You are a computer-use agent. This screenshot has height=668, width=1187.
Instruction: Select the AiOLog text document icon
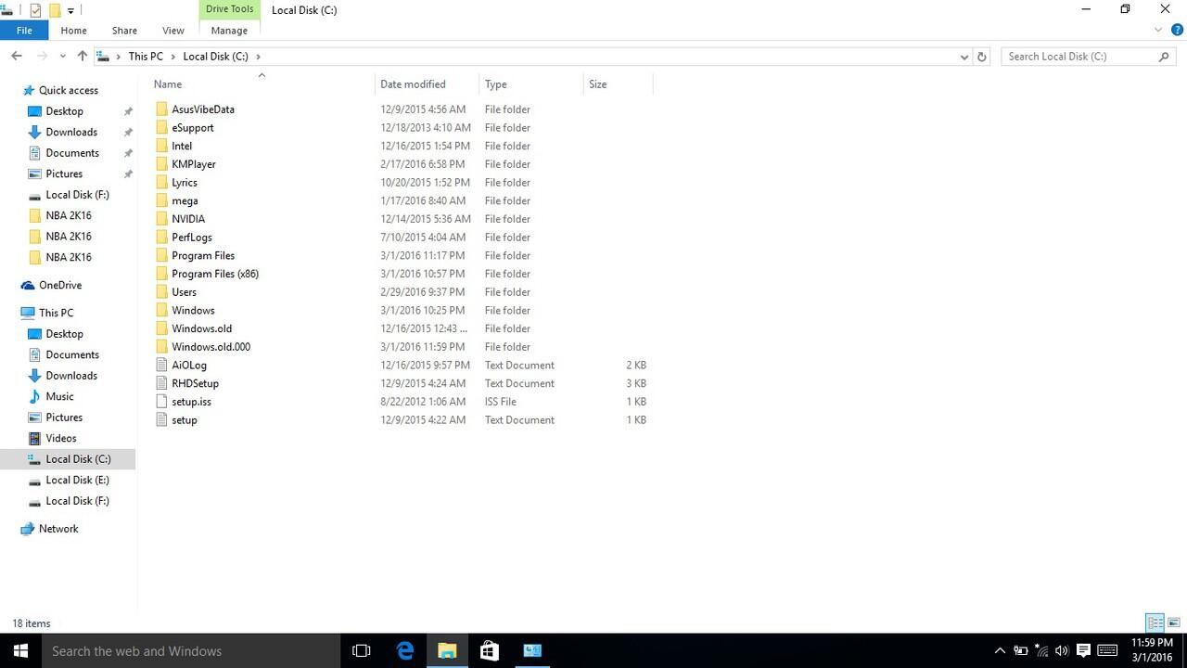pyautogui.click(x=161, y=366)
